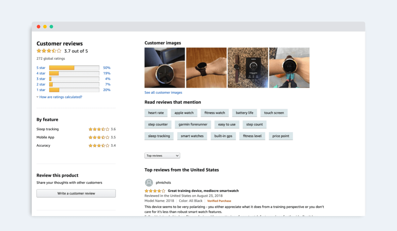Image resolution: width=397 pixels, height=231 pixels.
Task: Open 'See all customer images'
Action: pos(163,92)
